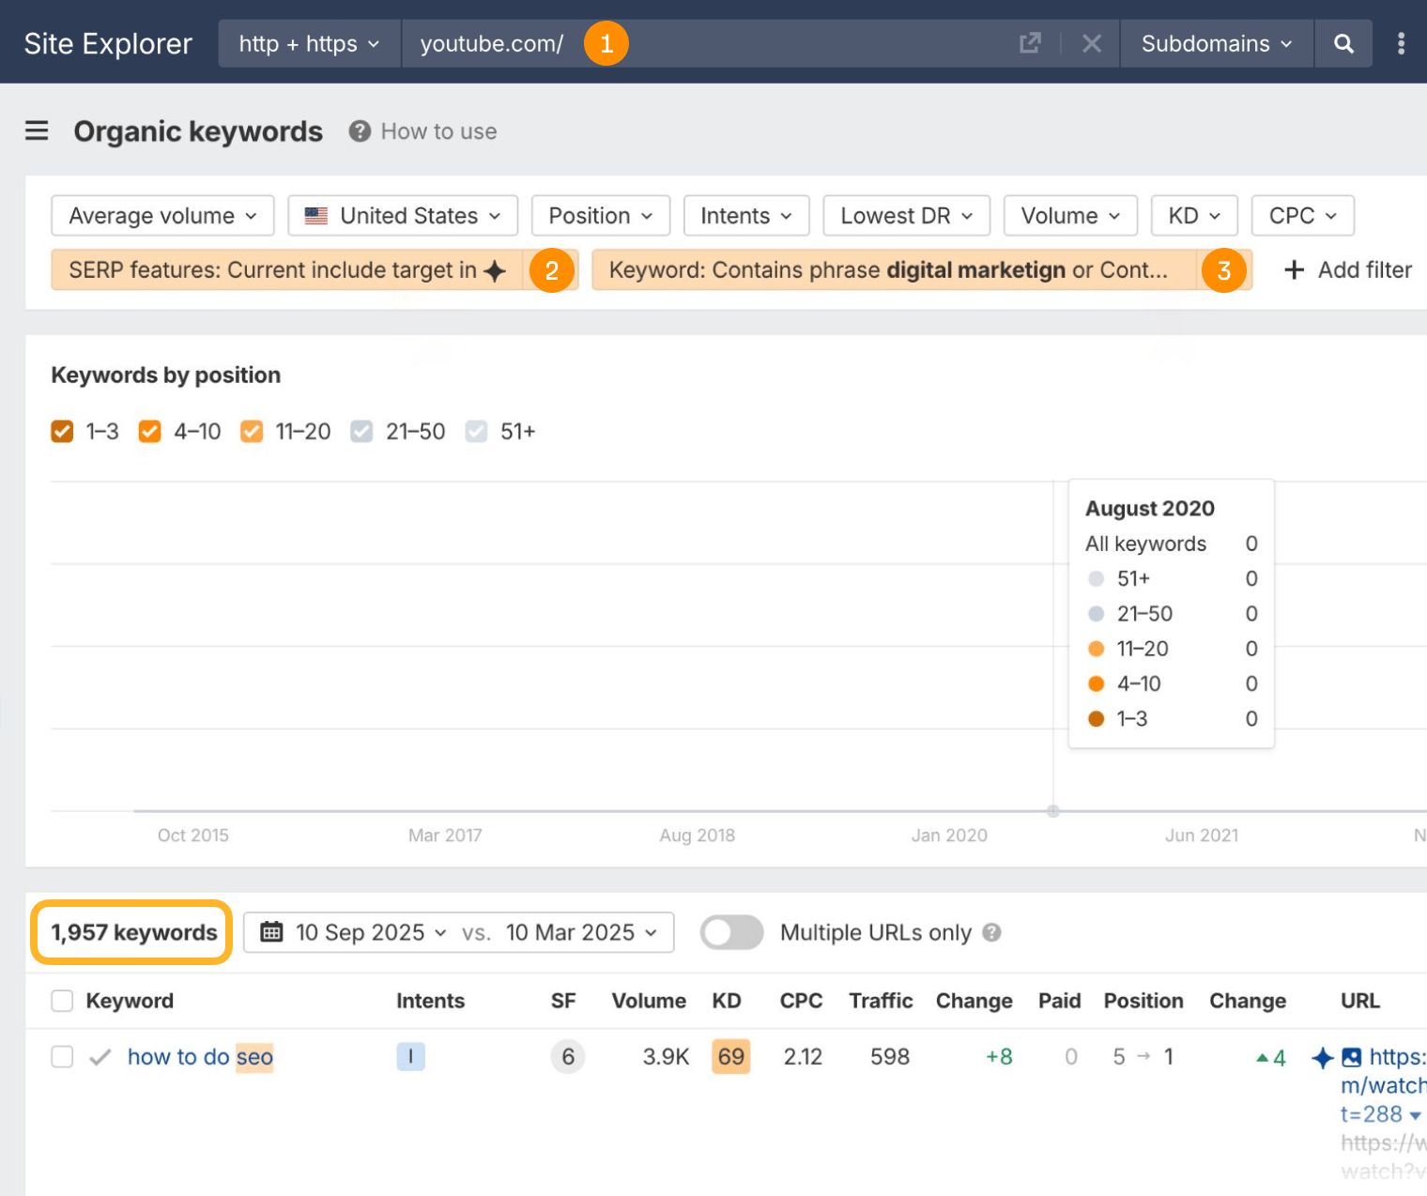
Task: Click the 1,957 keywords count
Action: pyautogui.click(x=134, y=932)
